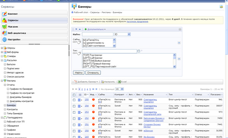Open the Настройки section

click(x=34, y=39)
